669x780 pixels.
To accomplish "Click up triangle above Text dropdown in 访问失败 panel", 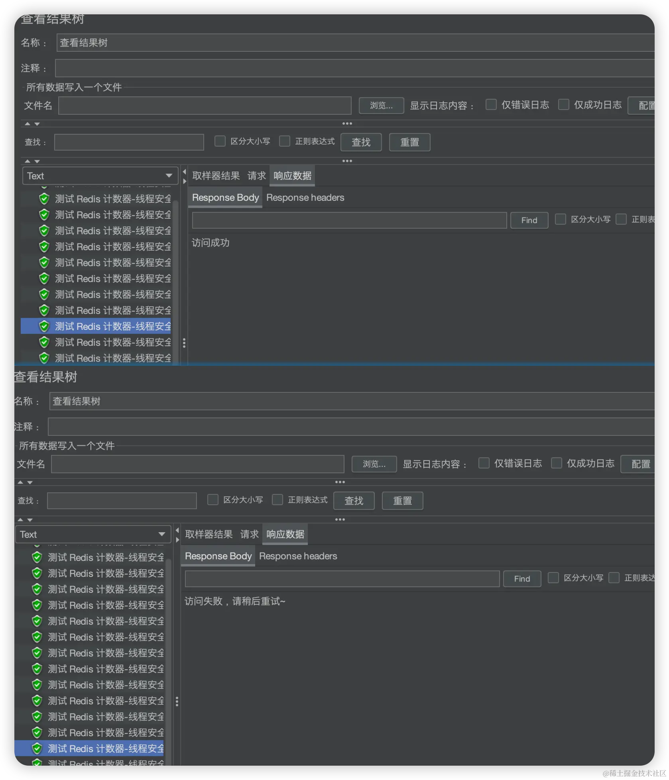I will tap(20, 520).
